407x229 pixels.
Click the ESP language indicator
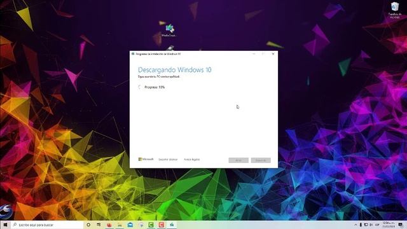point(377,225)
